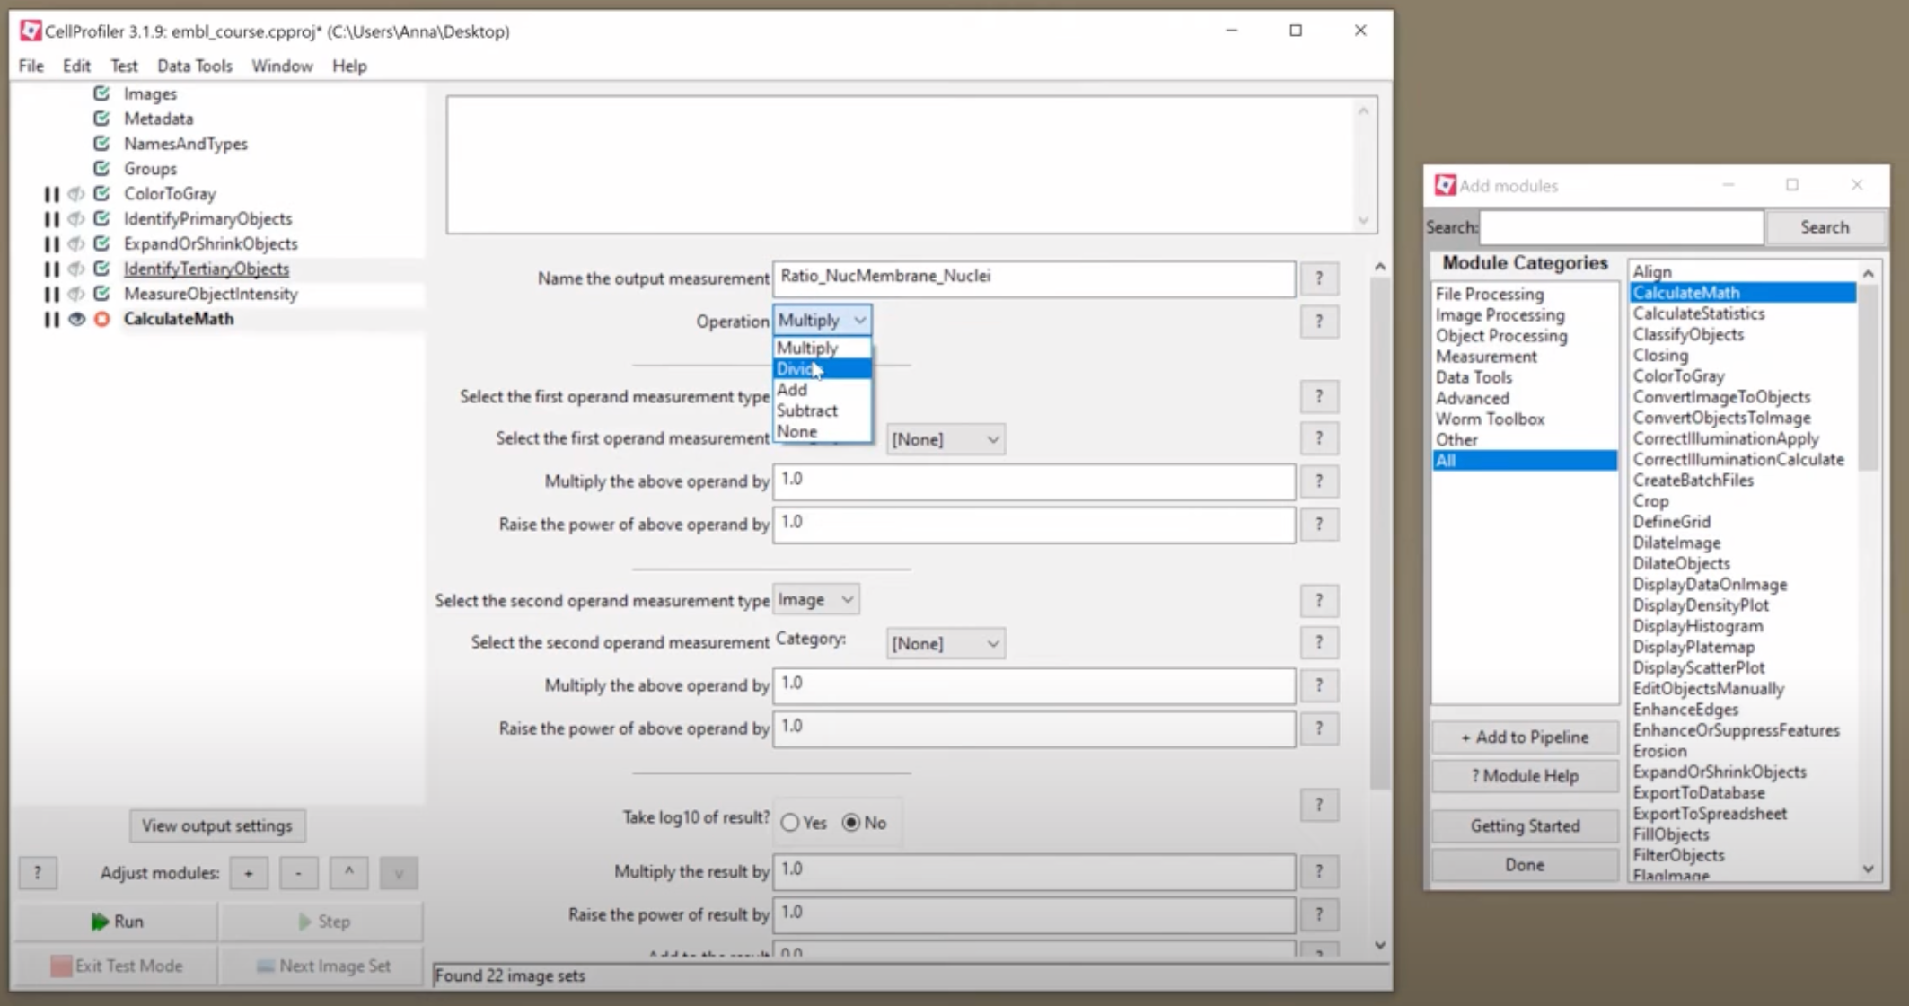Choose None in the Operation list
Viewport: 1909px width, 1006px height.
pos(822,431)
